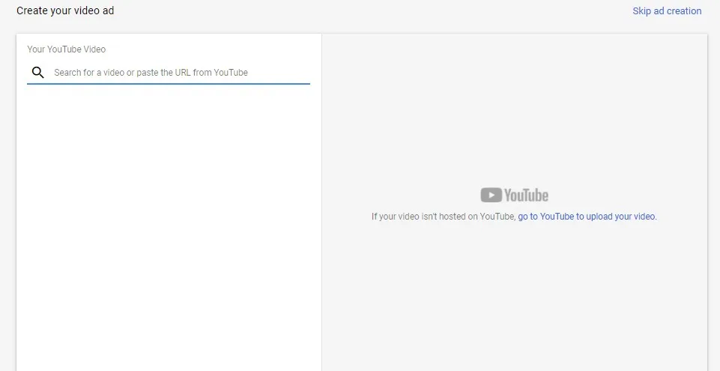
Task: Click the blue underline below search field
Action: pos(169,84)
